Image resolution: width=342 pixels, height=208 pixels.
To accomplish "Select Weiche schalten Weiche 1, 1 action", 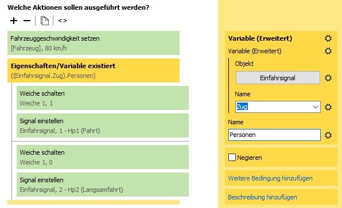I will click(x=103, y=98).
